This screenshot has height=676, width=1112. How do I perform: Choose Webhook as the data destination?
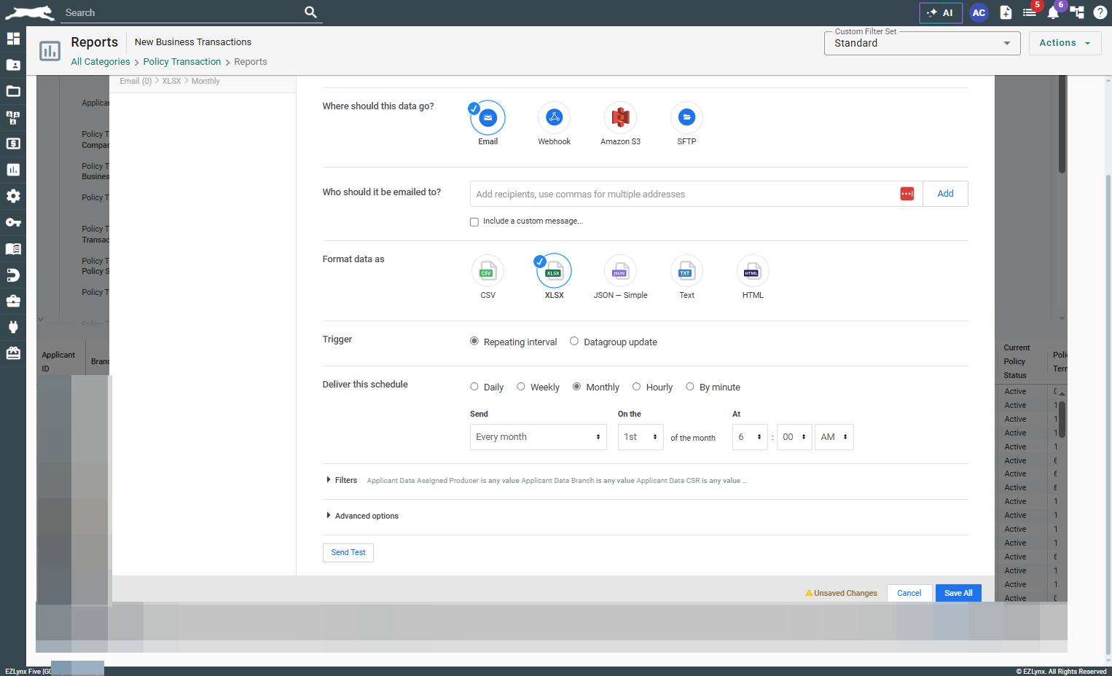point(555,117)
